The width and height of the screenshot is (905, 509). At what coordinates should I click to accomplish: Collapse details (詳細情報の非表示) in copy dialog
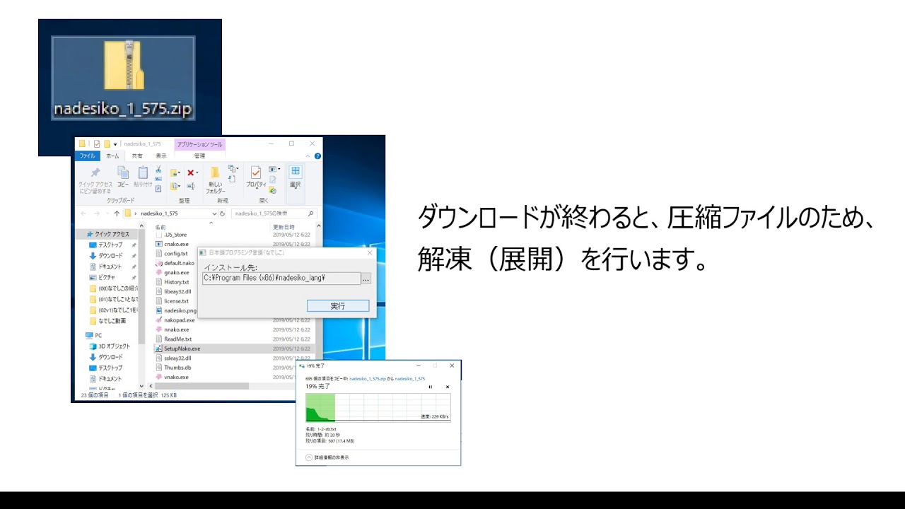(327, 457)
